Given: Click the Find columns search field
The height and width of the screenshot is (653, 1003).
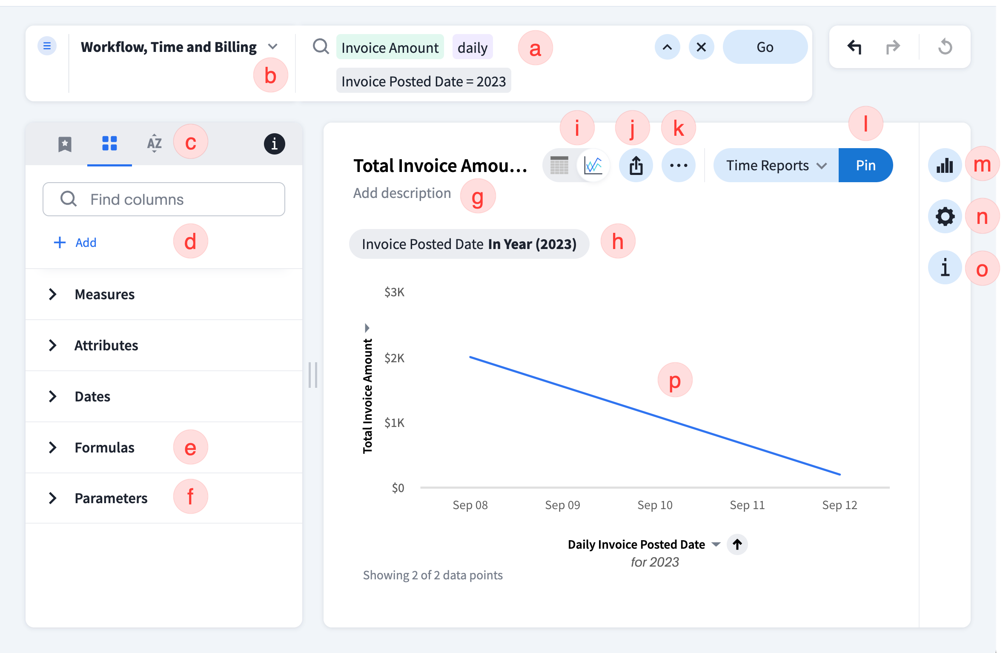Looking at the screenshot, I should coord(164,199).
